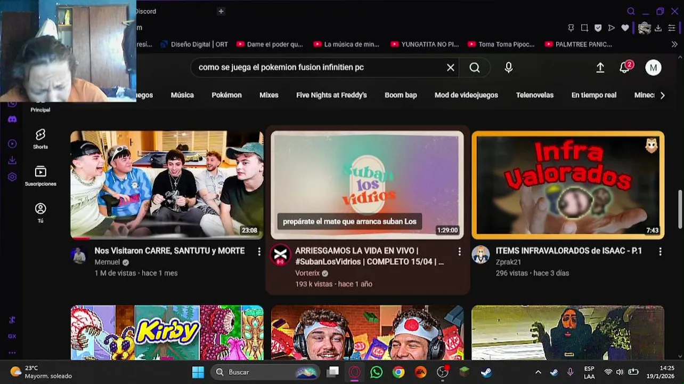The height and width of the screenshot is (384, 684).
Task: Select the Telenovelas filter chip
Action: (x=534, y=95)
